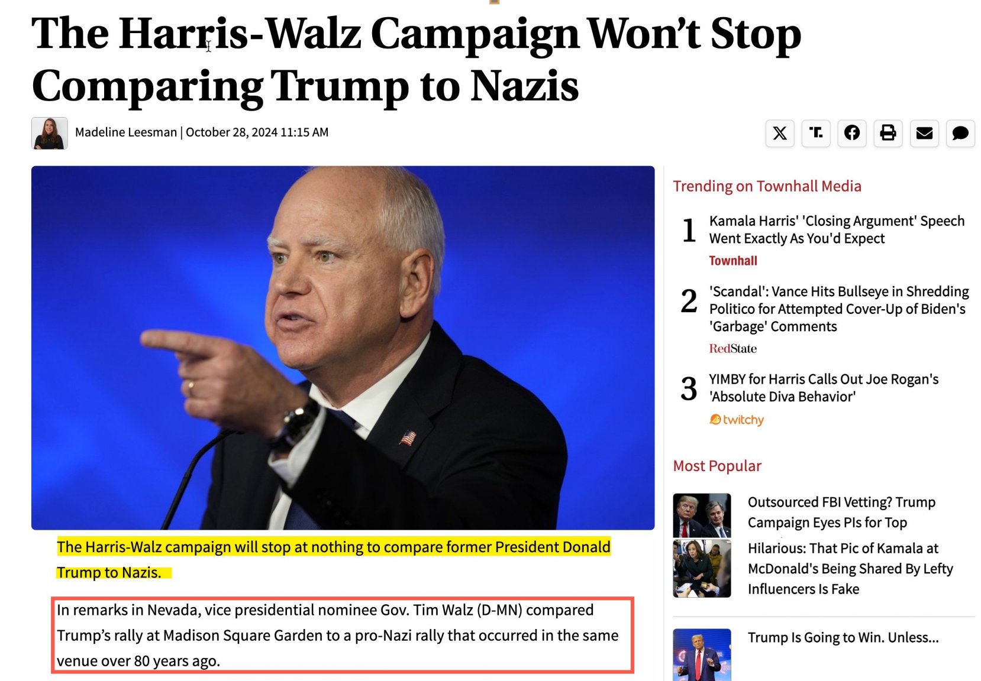Open 'Trump Is Going to Win. Unless...' article
Image resolution: width=981 pixels, height=681 pixels.
pos(843,637)
